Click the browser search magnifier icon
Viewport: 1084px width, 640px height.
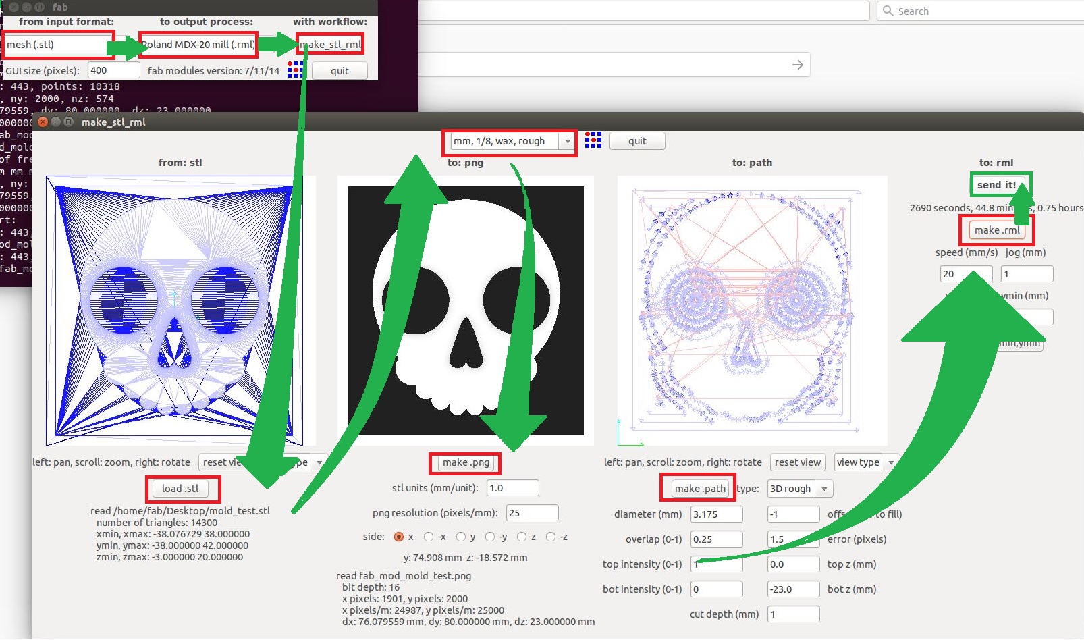pos(888,11)
